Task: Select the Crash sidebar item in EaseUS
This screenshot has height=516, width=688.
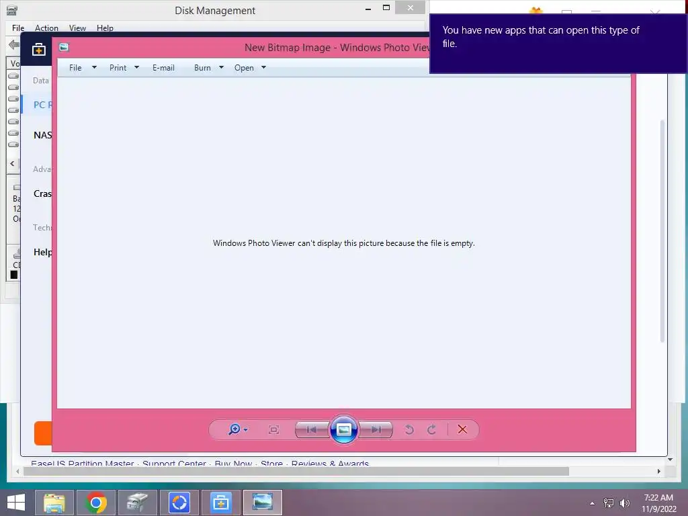Action: (42, 193)
